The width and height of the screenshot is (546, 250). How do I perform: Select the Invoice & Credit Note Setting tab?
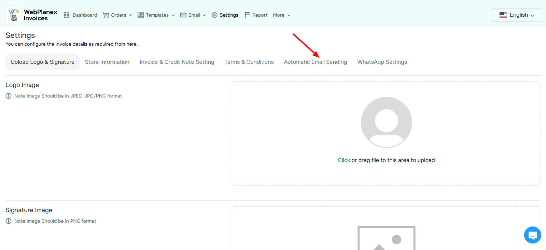pos(177,62)
